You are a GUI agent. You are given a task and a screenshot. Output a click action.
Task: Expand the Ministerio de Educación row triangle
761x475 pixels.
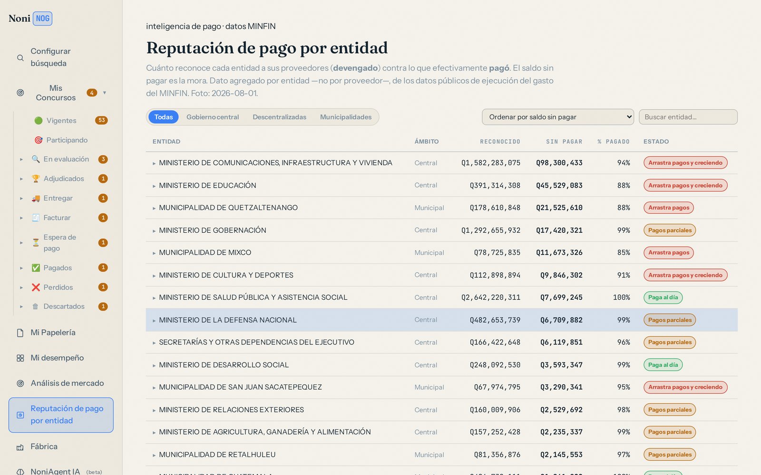click(x=154, y=186)
